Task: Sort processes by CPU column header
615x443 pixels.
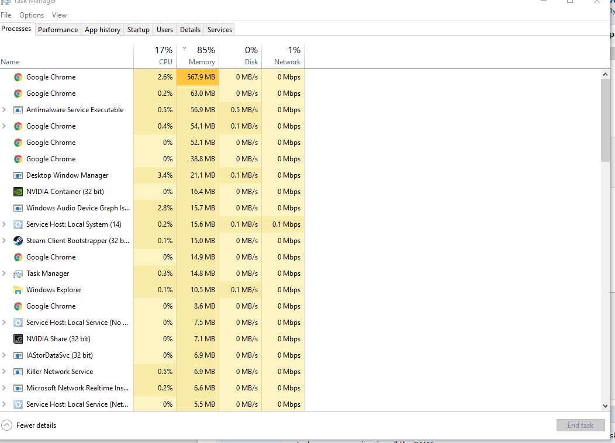Action: (155, 57)
